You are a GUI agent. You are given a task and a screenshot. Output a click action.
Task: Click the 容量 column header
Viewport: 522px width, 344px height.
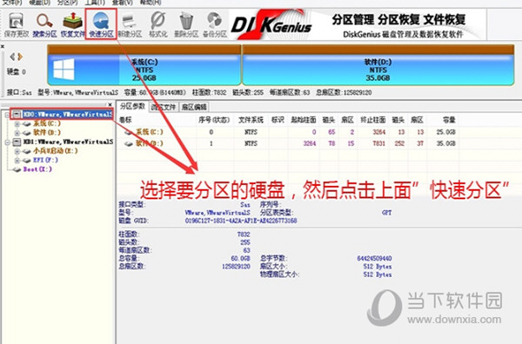point(449,120)
